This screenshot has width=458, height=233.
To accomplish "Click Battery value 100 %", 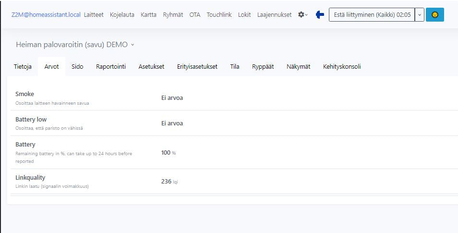I will coord(169,153).
